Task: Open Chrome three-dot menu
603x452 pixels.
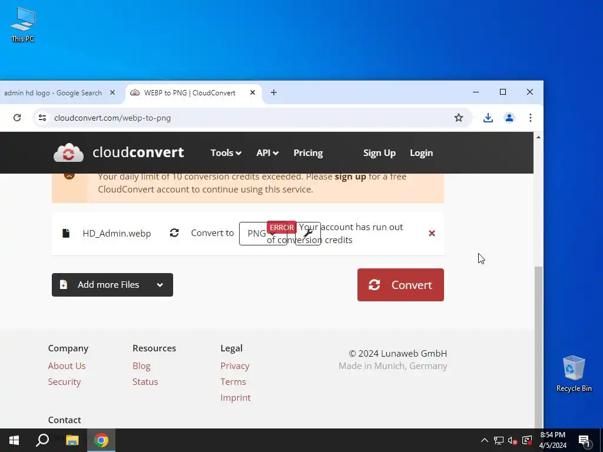Action: (531, 118)
